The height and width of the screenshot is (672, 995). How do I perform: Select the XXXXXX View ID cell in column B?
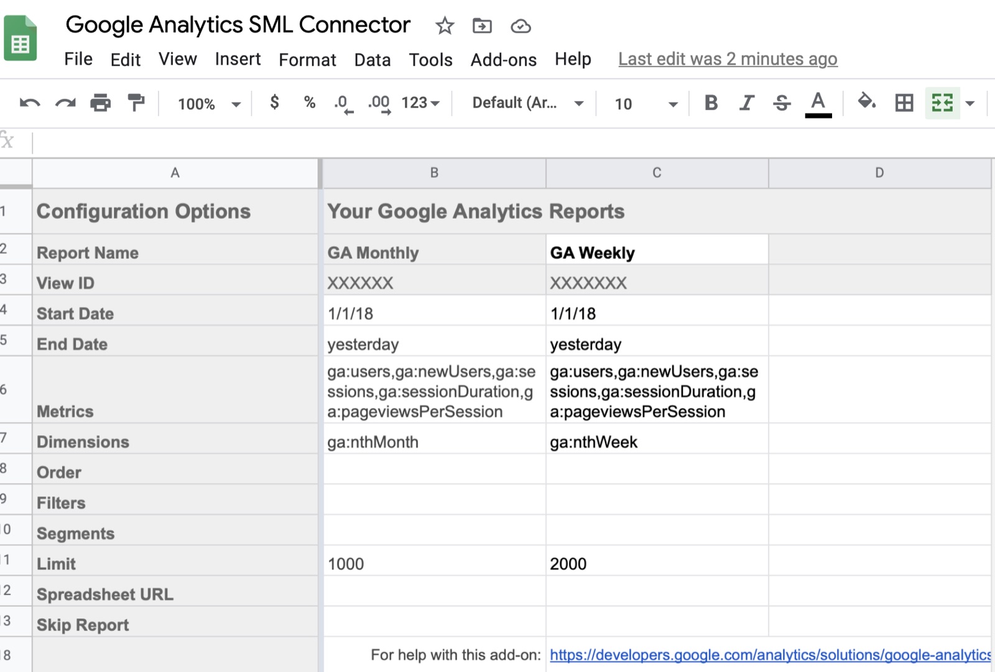[x=434, y=280]
